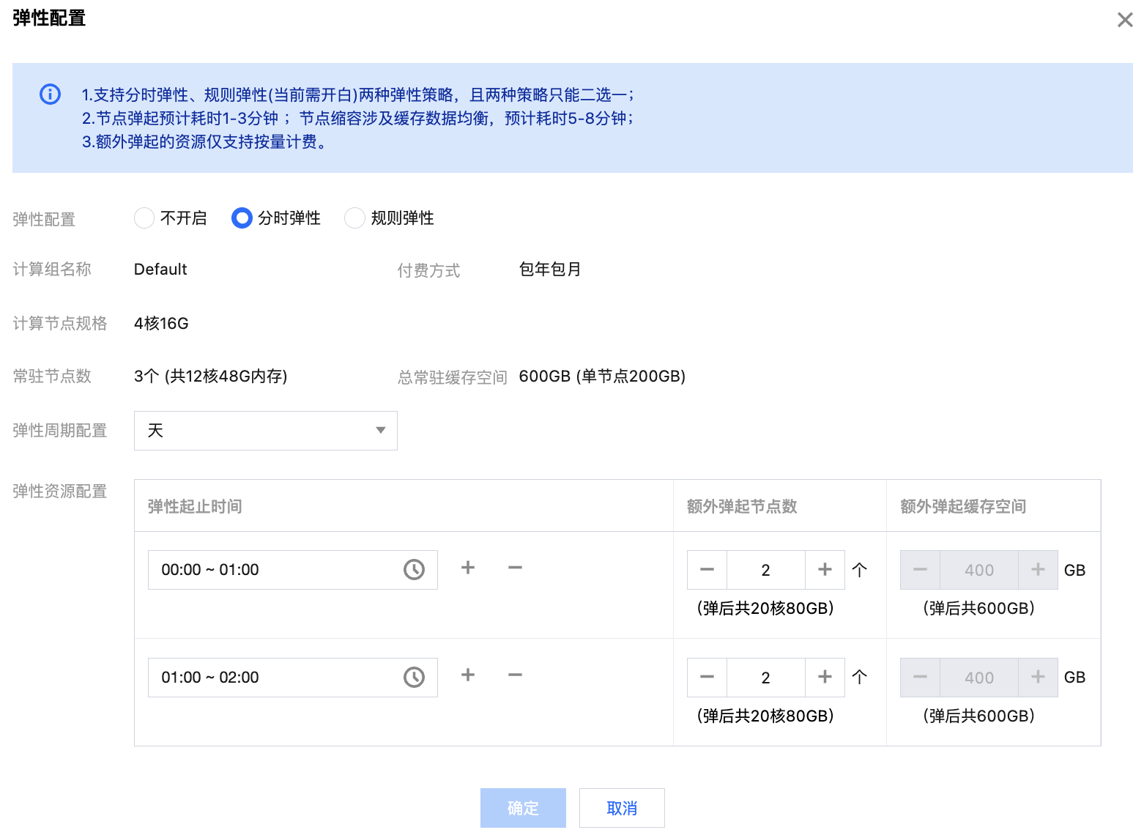The image size is (1144, 838).
Task: Decrease extra node count in second row
Action: click(x=707, y=678)
